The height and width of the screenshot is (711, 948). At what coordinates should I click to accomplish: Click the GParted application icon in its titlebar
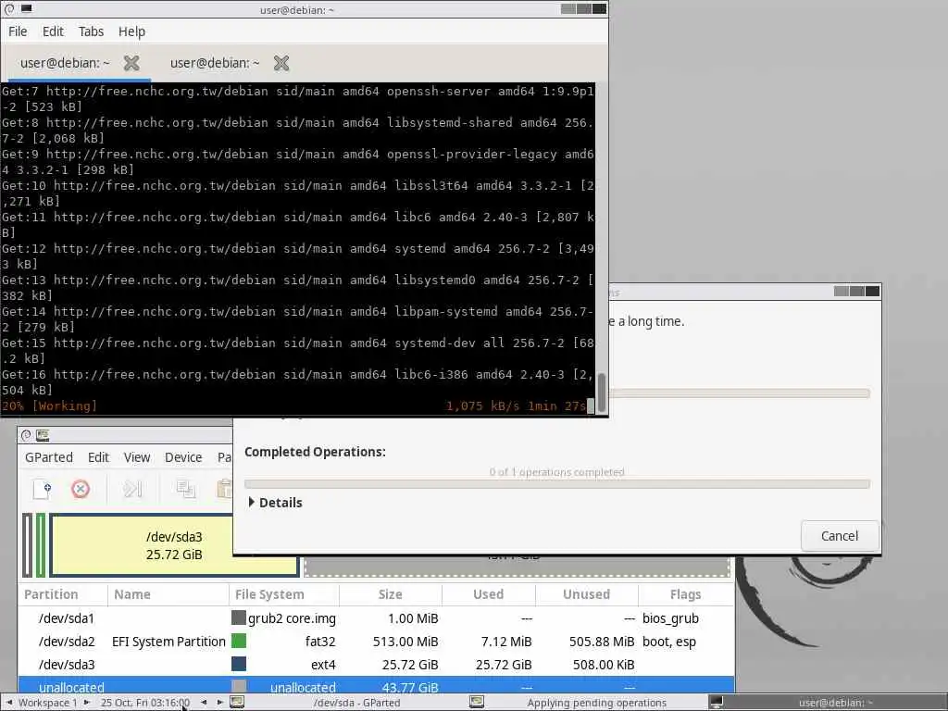coord(43,435)
